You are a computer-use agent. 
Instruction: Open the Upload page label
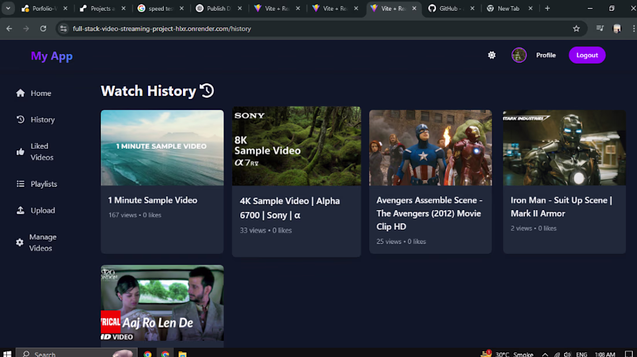tap(43, 210)
